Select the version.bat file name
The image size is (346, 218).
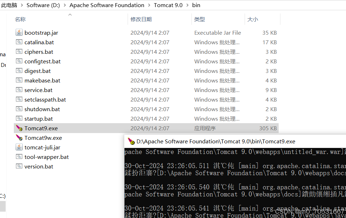[x=39, y=166]
